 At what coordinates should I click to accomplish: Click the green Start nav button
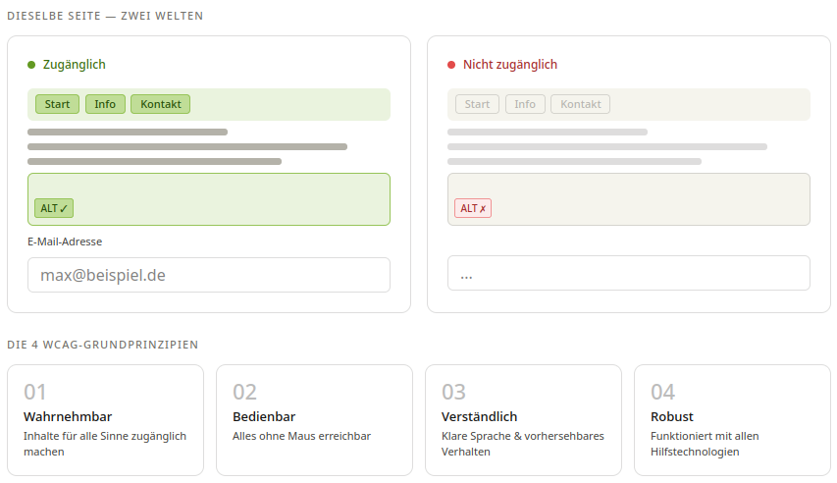[x=57, y=104]
